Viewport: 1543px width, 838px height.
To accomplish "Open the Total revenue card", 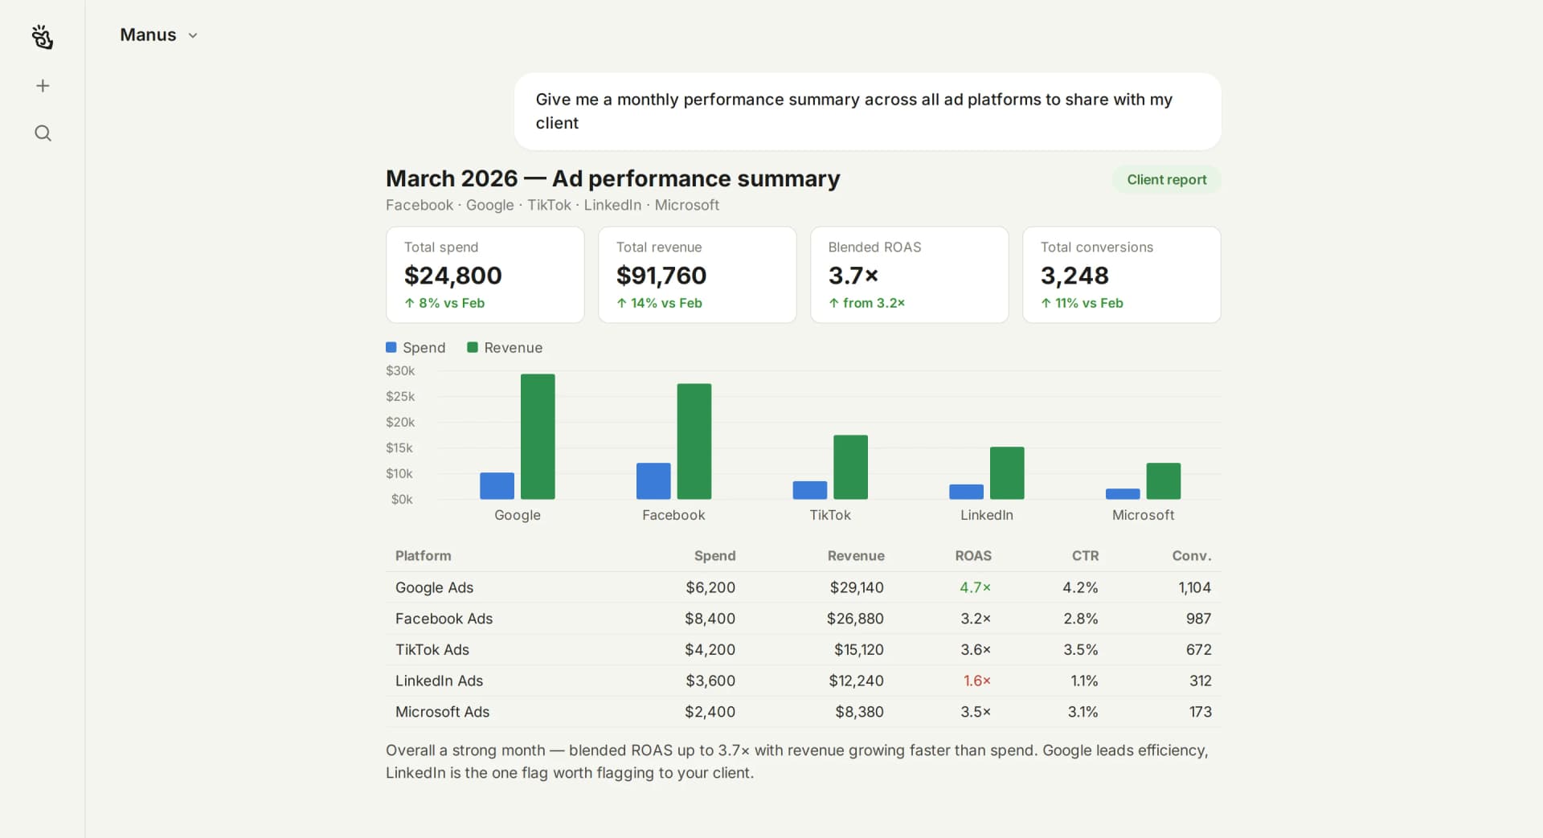I will 698,275.
